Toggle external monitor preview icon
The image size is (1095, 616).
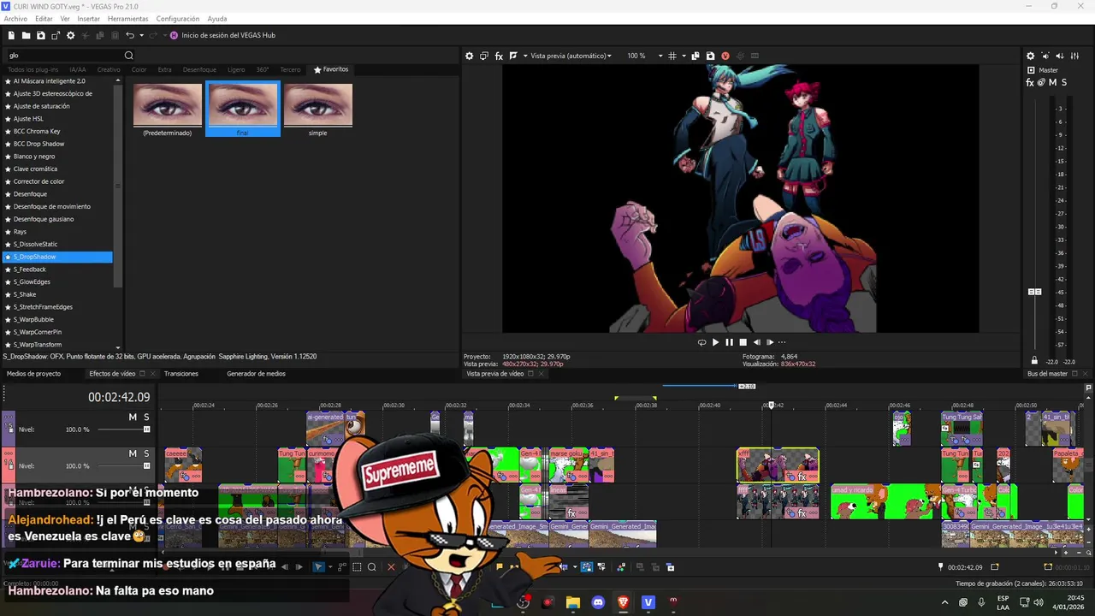tap(484, 56)
